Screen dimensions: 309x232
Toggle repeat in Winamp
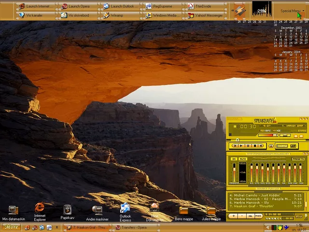coord(293,146)
